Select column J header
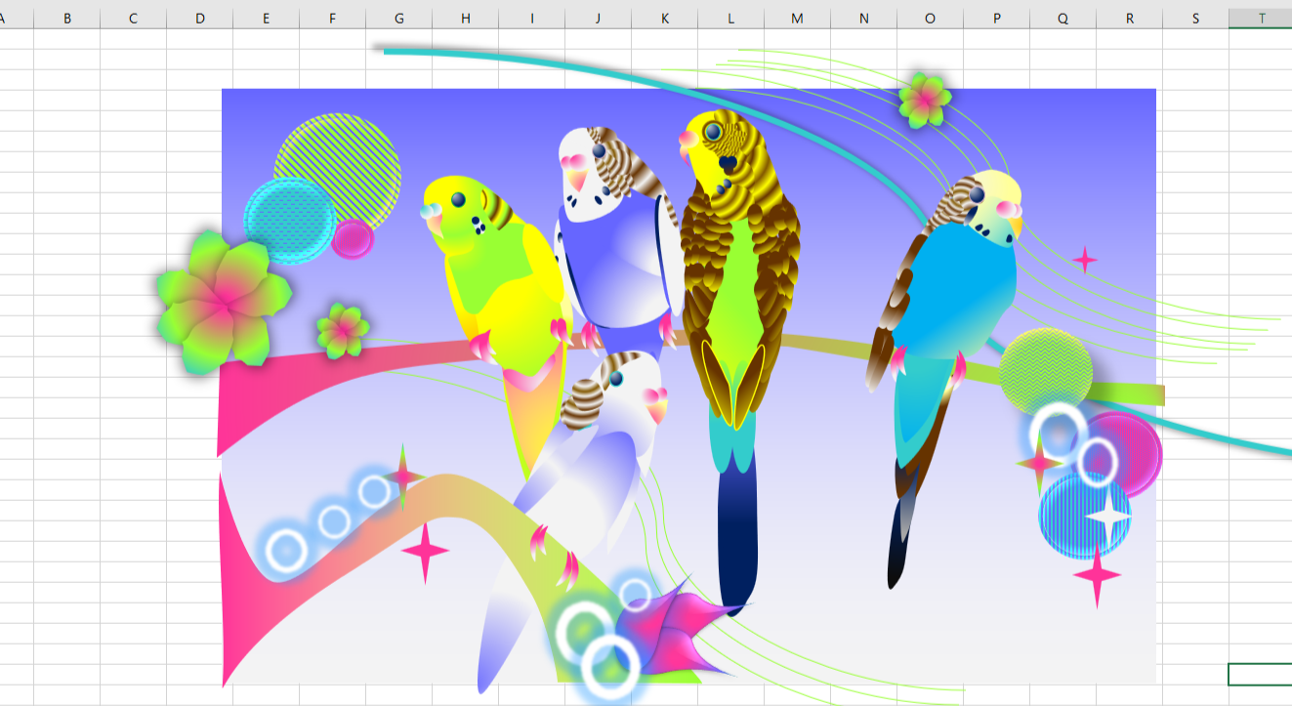1292x706 pixels. click(598, 19)
